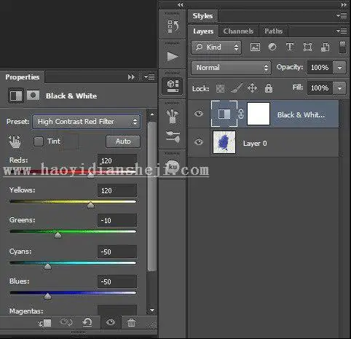Open the Preset dropdown High Contrast Red Filter
This screenshot has height=339, width=351.
tap(87, 122)
